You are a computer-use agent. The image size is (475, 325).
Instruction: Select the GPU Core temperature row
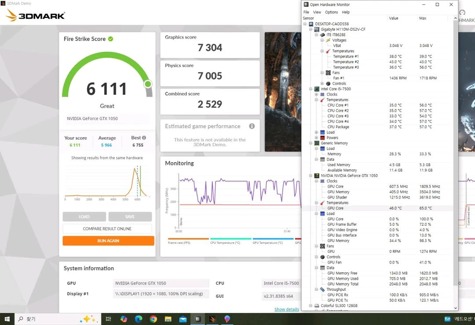tap(377, 208)
